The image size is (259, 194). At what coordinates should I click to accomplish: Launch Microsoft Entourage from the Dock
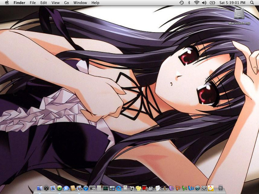click(171, 188)
